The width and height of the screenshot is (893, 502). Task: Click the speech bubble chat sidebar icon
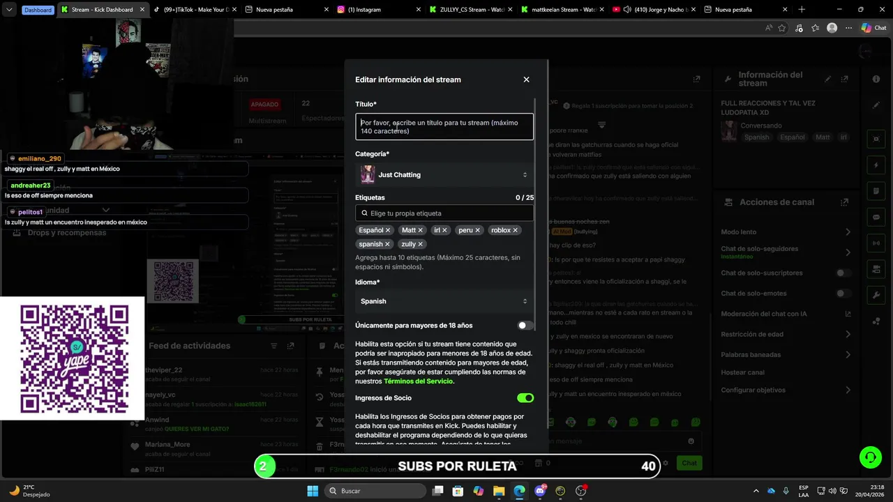point(876,217)
